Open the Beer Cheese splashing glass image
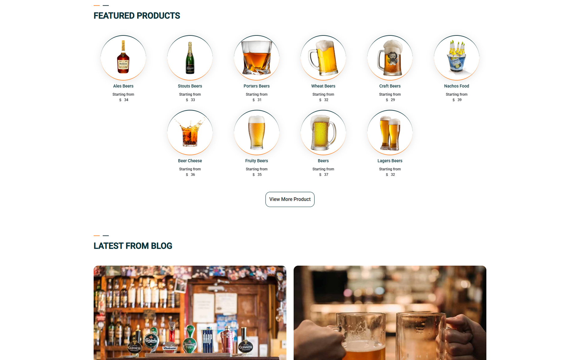Screen dimensions: 580x360 tap(190, 133)
